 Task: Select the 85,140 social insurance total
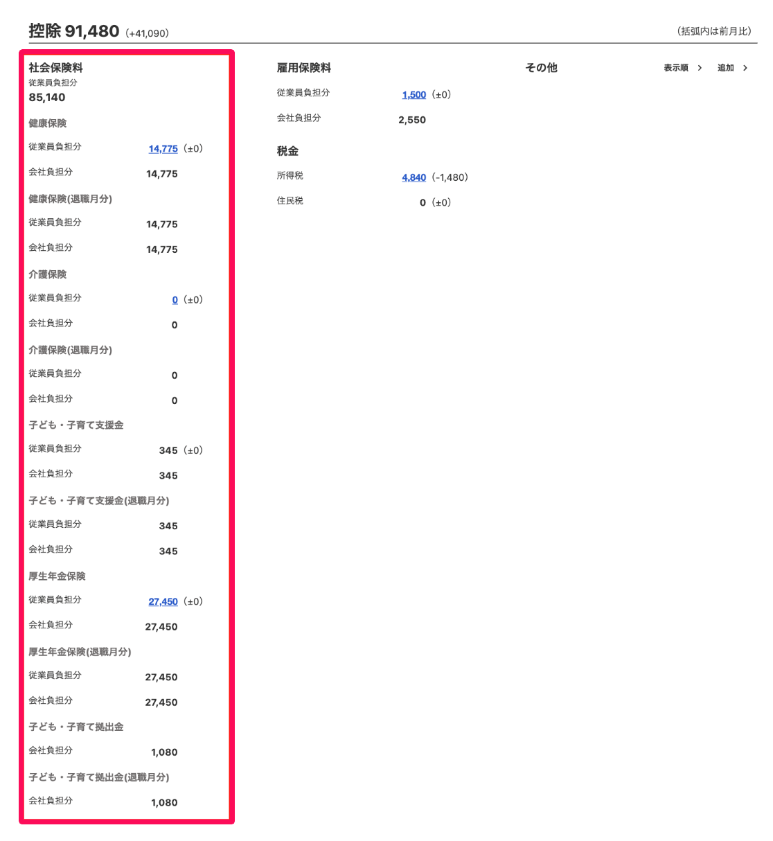[47, 98]
